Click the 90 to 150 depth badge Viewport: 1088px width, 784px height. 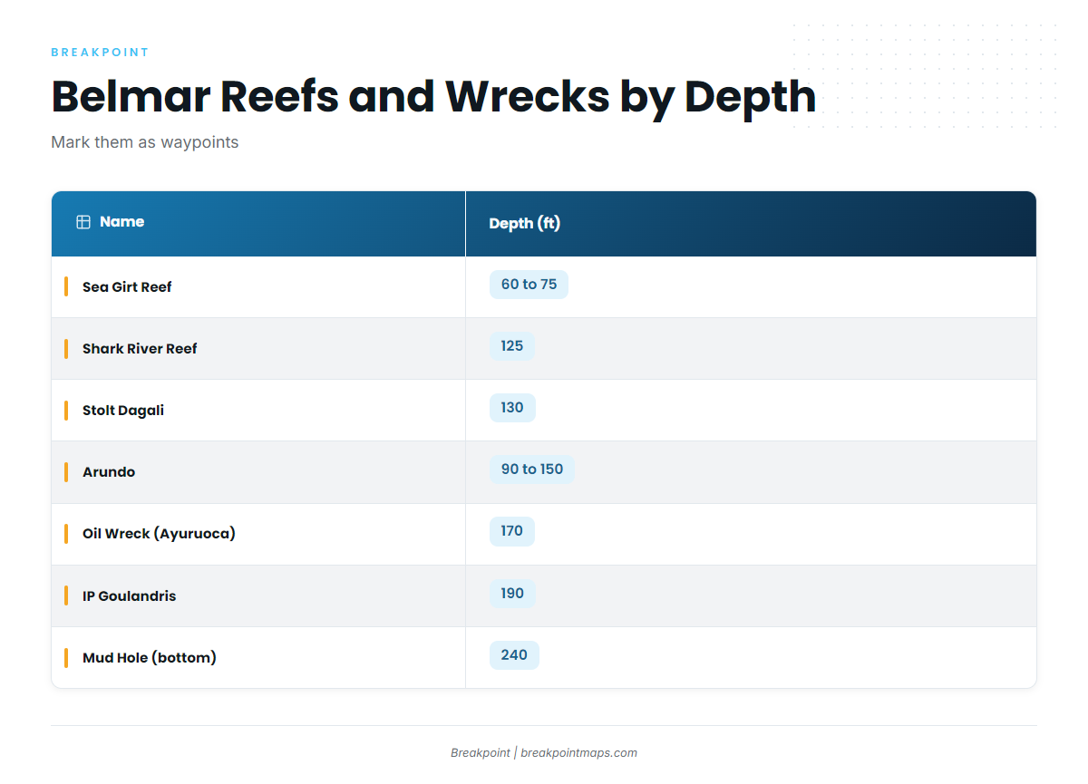[x=532, y=469]
